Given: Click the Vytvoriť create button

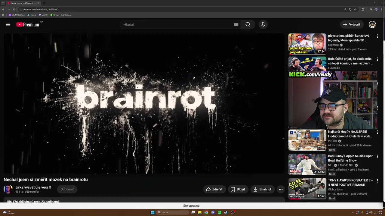Looking at the screenshot, I should pos(352,25).
